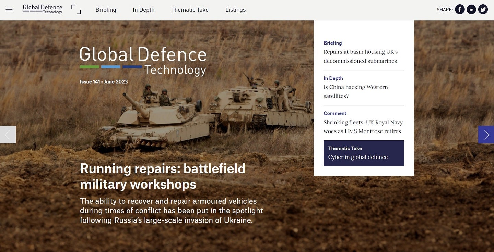Click the Global Defence Technology header logo
Viewport: 494px width, 252px height.
[x=43, y=9]
